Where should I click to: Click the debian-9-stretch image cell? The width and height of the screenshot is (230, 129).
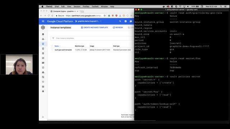click(x=100, y=50)
